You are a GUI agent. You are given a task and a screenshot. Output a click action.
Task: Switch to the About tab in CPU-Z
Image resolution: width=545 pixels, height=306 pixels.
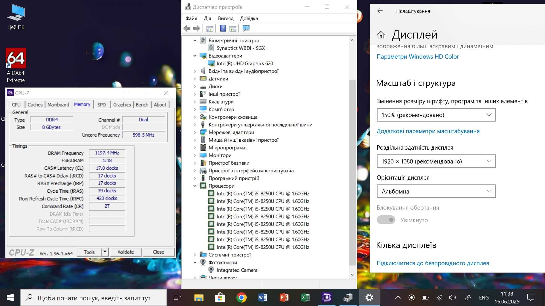[x=160, y=105]
